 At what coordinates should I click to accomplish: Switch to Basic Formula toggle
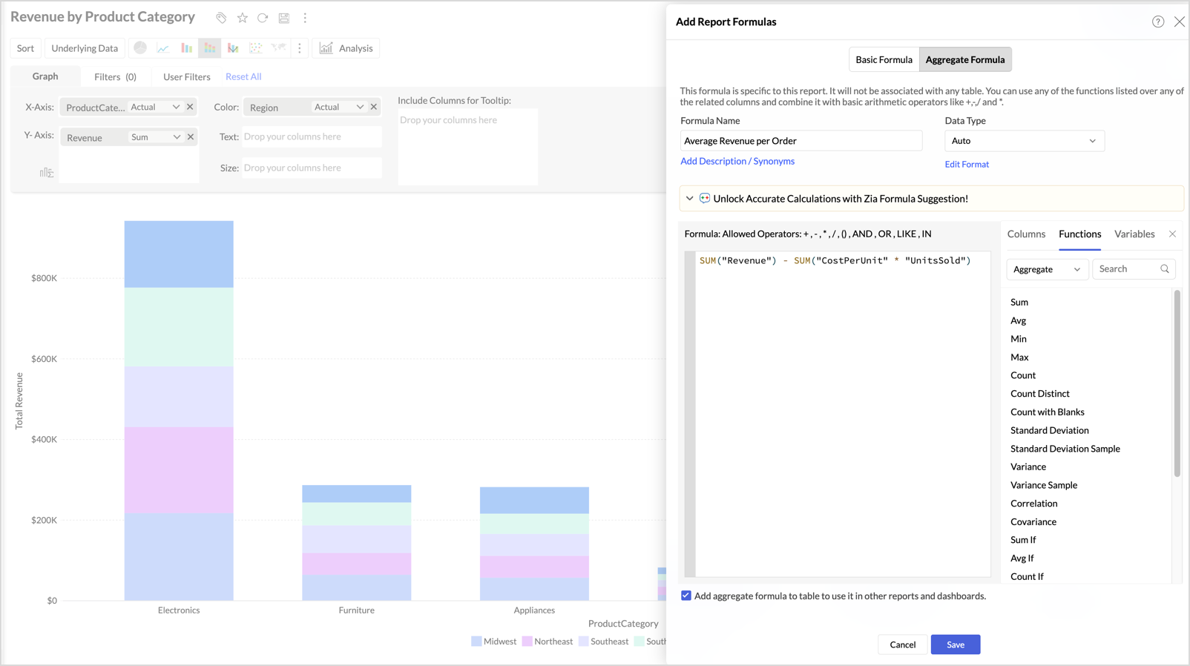(884, 60)
